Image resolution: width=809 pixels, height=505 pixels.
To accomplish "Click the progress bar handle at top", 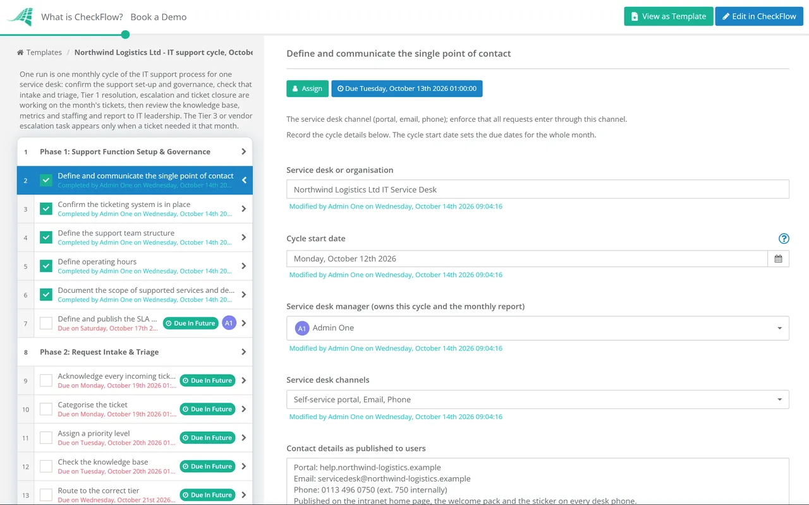I will tap(125, 35).
